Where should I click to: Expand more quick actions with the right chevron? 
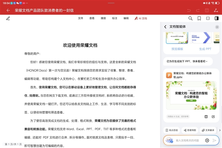pos(219,130)
